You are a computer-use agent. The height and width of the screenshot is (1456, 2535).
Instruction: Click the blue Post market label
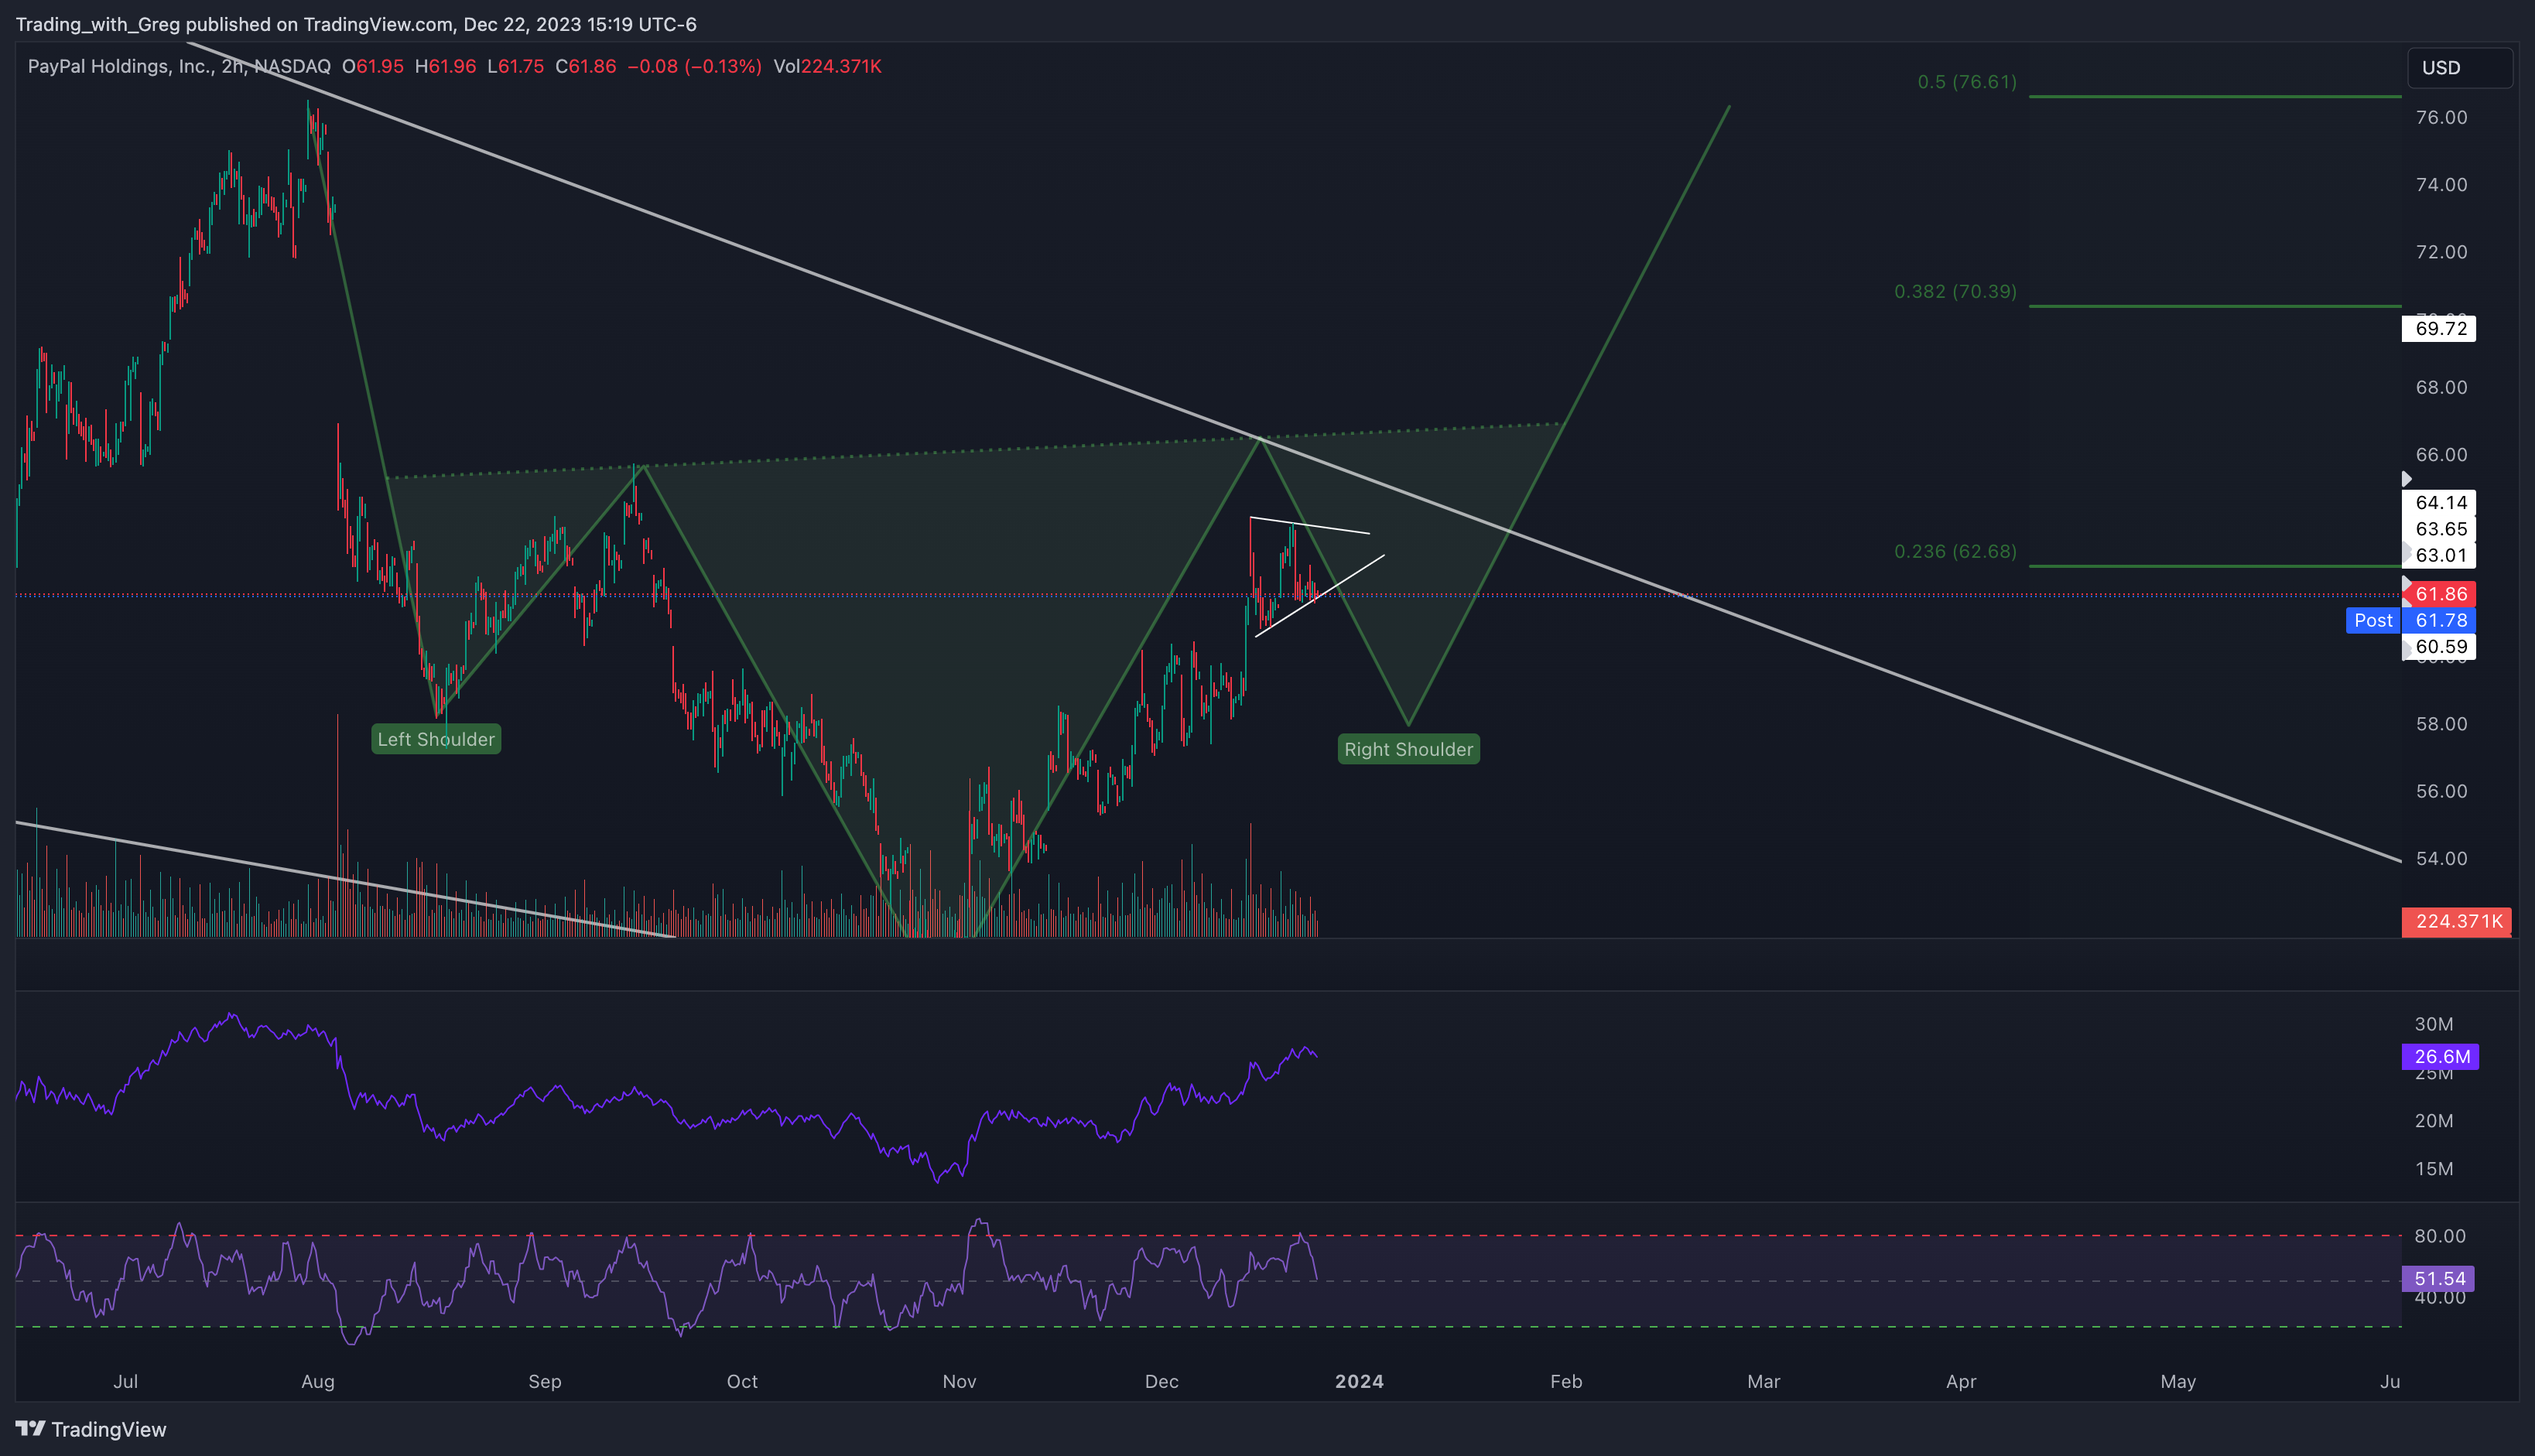point(2373,620)
